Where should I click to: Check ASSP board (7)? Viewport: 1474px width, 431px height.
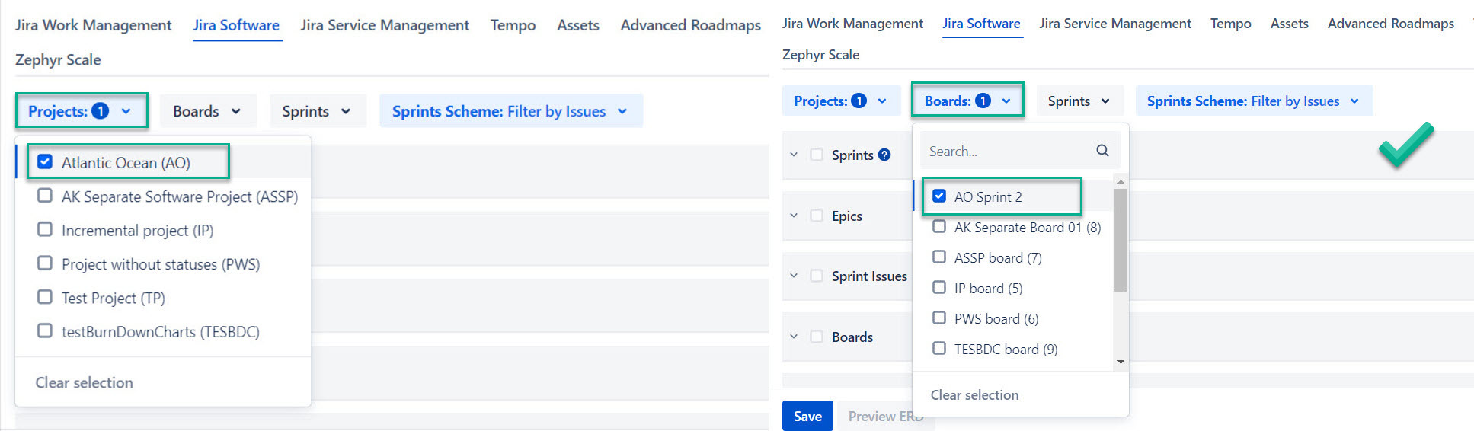(x=939, y=257)
